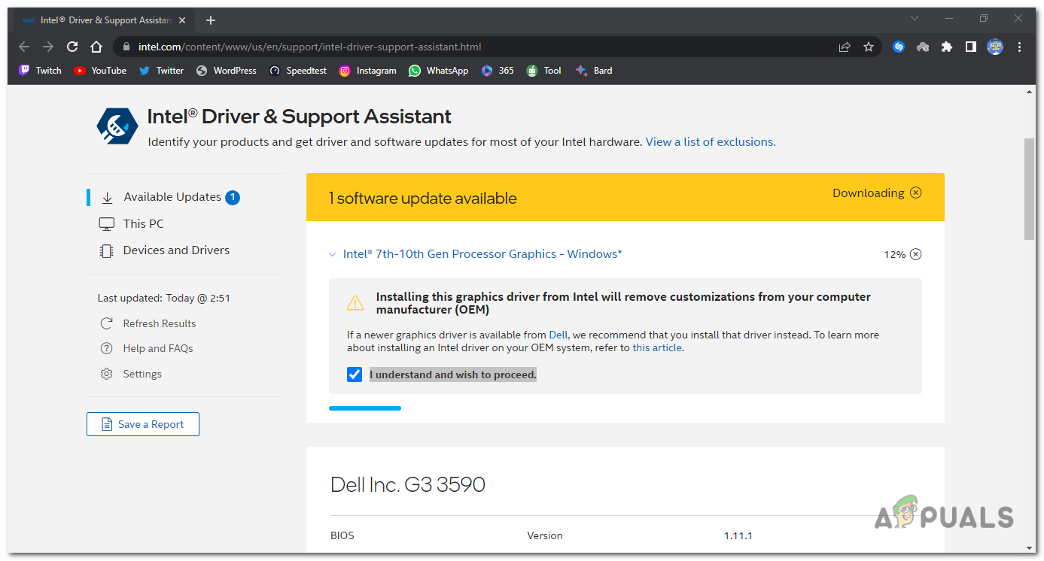Image resolution: width=1044 pixels, height=561 pixels.
Task: Click the blue download progress bar
Action: pyautogui.click(x=365, y=408)
